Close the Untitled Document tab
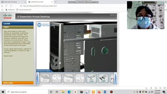 pyautogui.click(x=52, y=2)
